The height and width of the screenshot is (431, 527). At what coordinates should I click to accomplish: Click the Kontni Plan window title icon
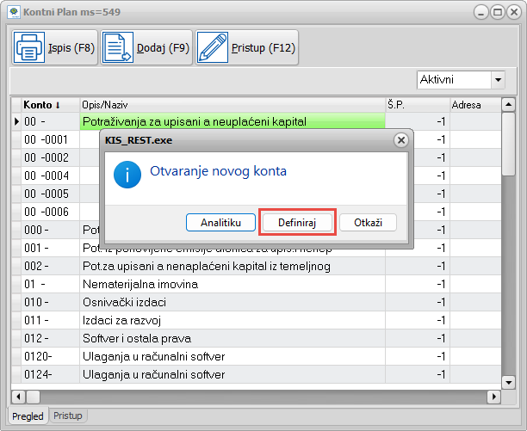tap(14, 13)
